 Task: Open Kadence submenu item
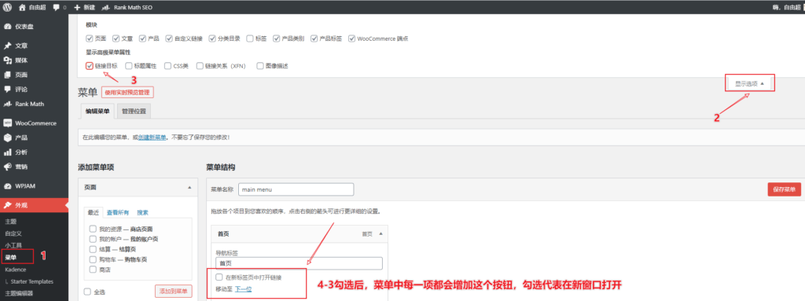pyautogui.click(x=16, y=269)
